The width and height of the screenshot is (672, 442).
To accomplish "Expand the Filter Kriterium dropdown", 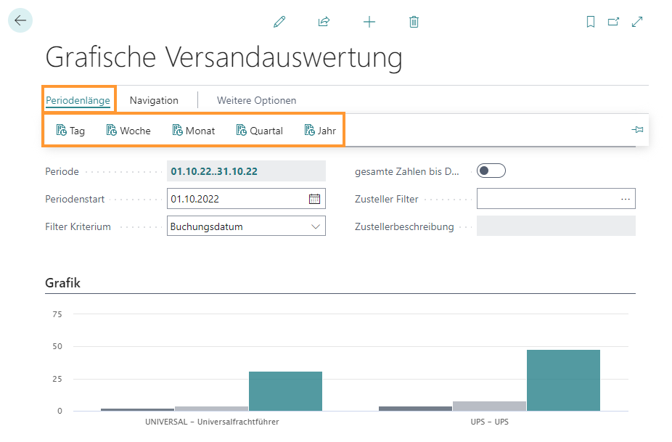I will [316, 226].
